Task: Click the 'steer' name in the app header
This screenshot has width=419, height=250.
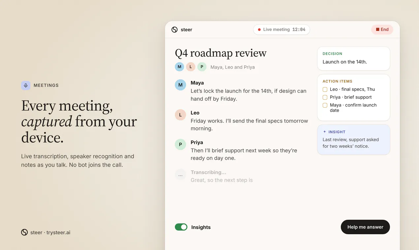Action: pyautogui.click(x=186, y=30)
